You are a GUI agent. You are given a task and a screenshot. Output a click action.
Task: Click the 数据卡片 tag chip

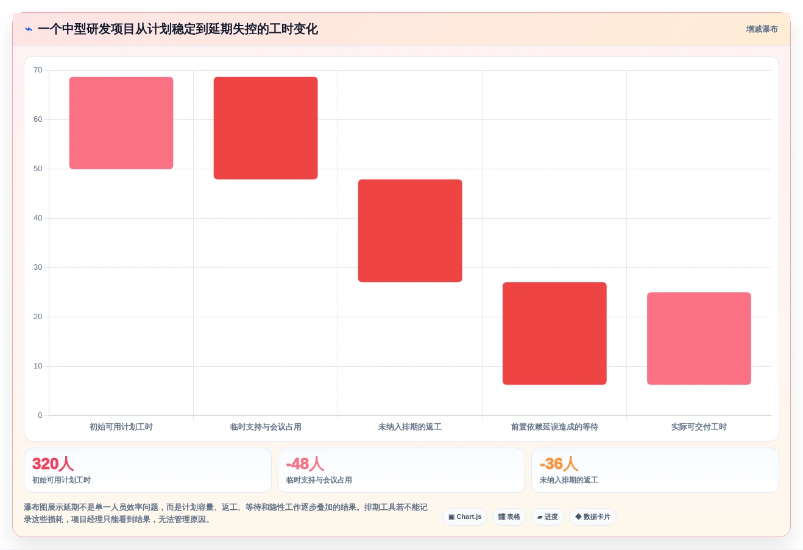point(593,517)
